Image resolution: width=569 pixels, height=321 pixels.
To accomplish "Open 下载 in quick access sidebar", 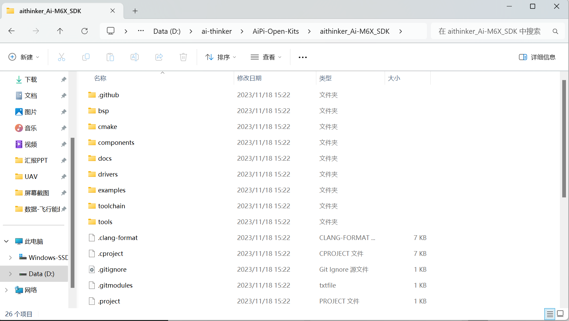I will pyautogui.click(x=31, y=80).
